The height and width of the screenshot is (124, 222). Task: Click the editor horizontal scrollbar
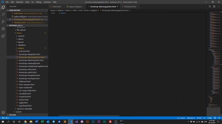[89, 116]
